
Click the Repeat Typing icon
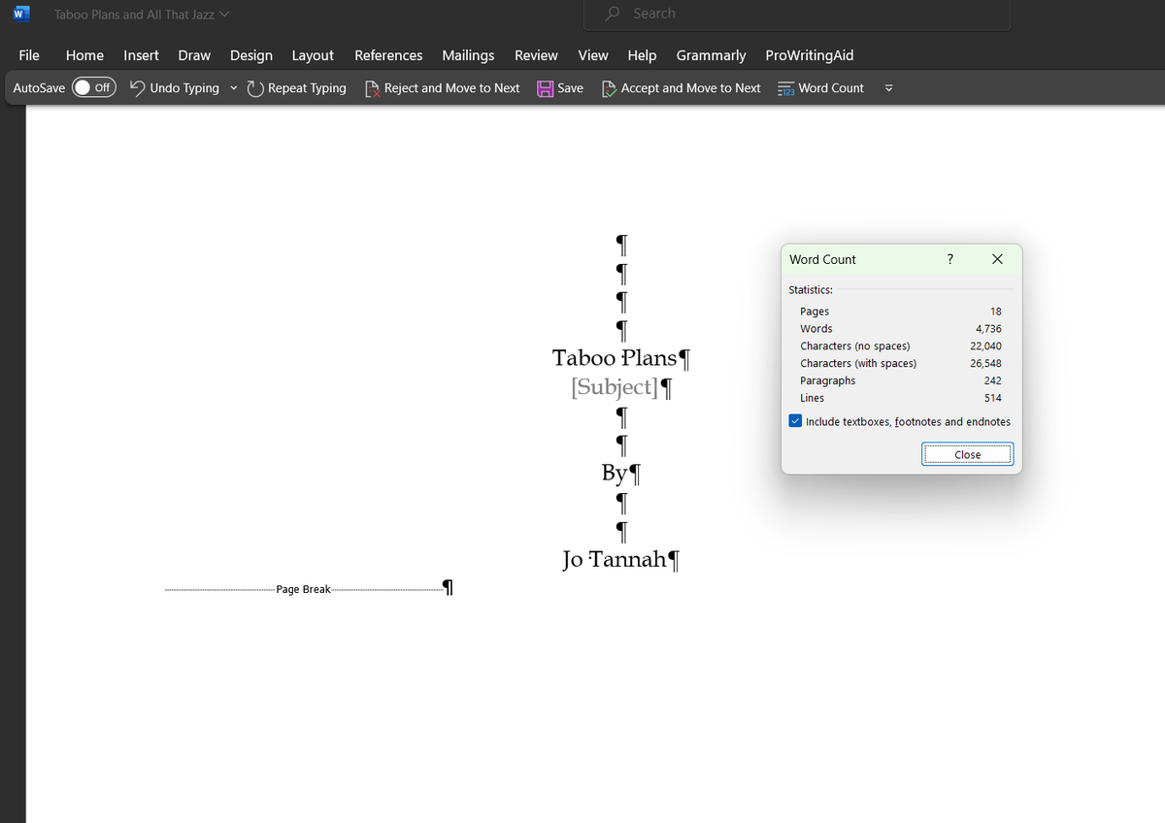click(x=255, y=88)
